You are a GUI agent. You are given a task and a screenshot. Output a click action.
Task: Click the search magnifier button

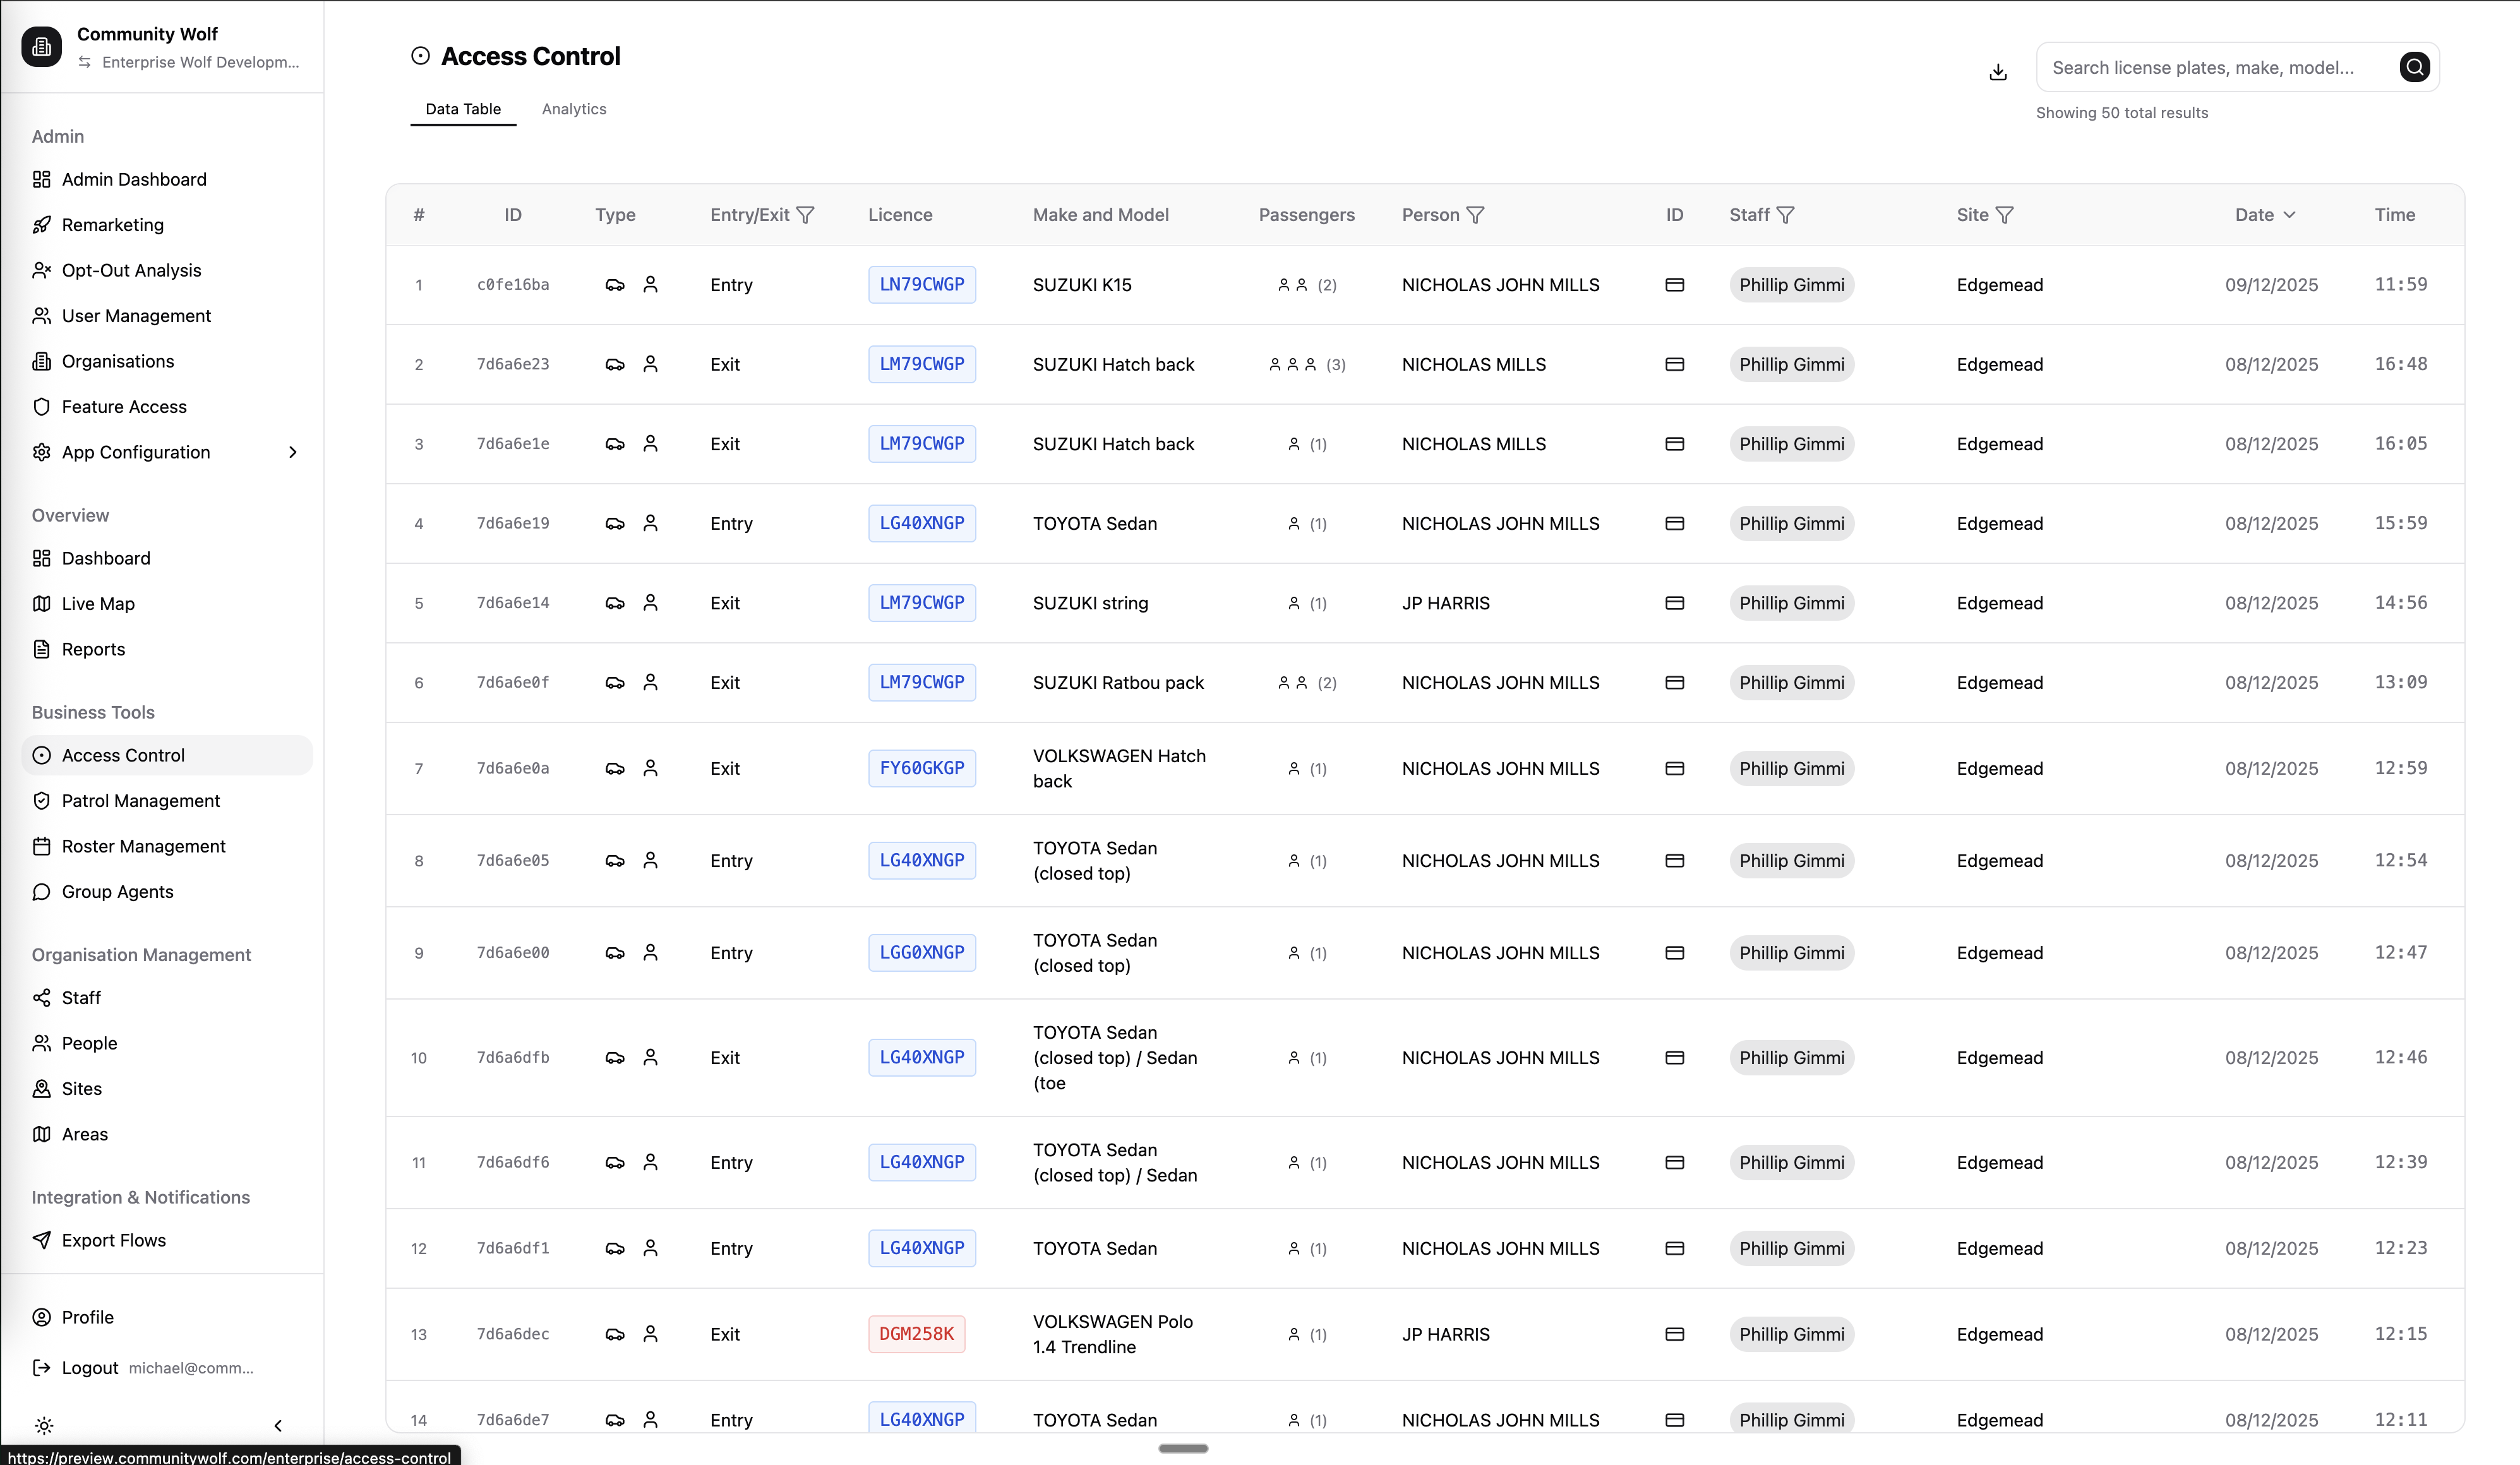2414,67
